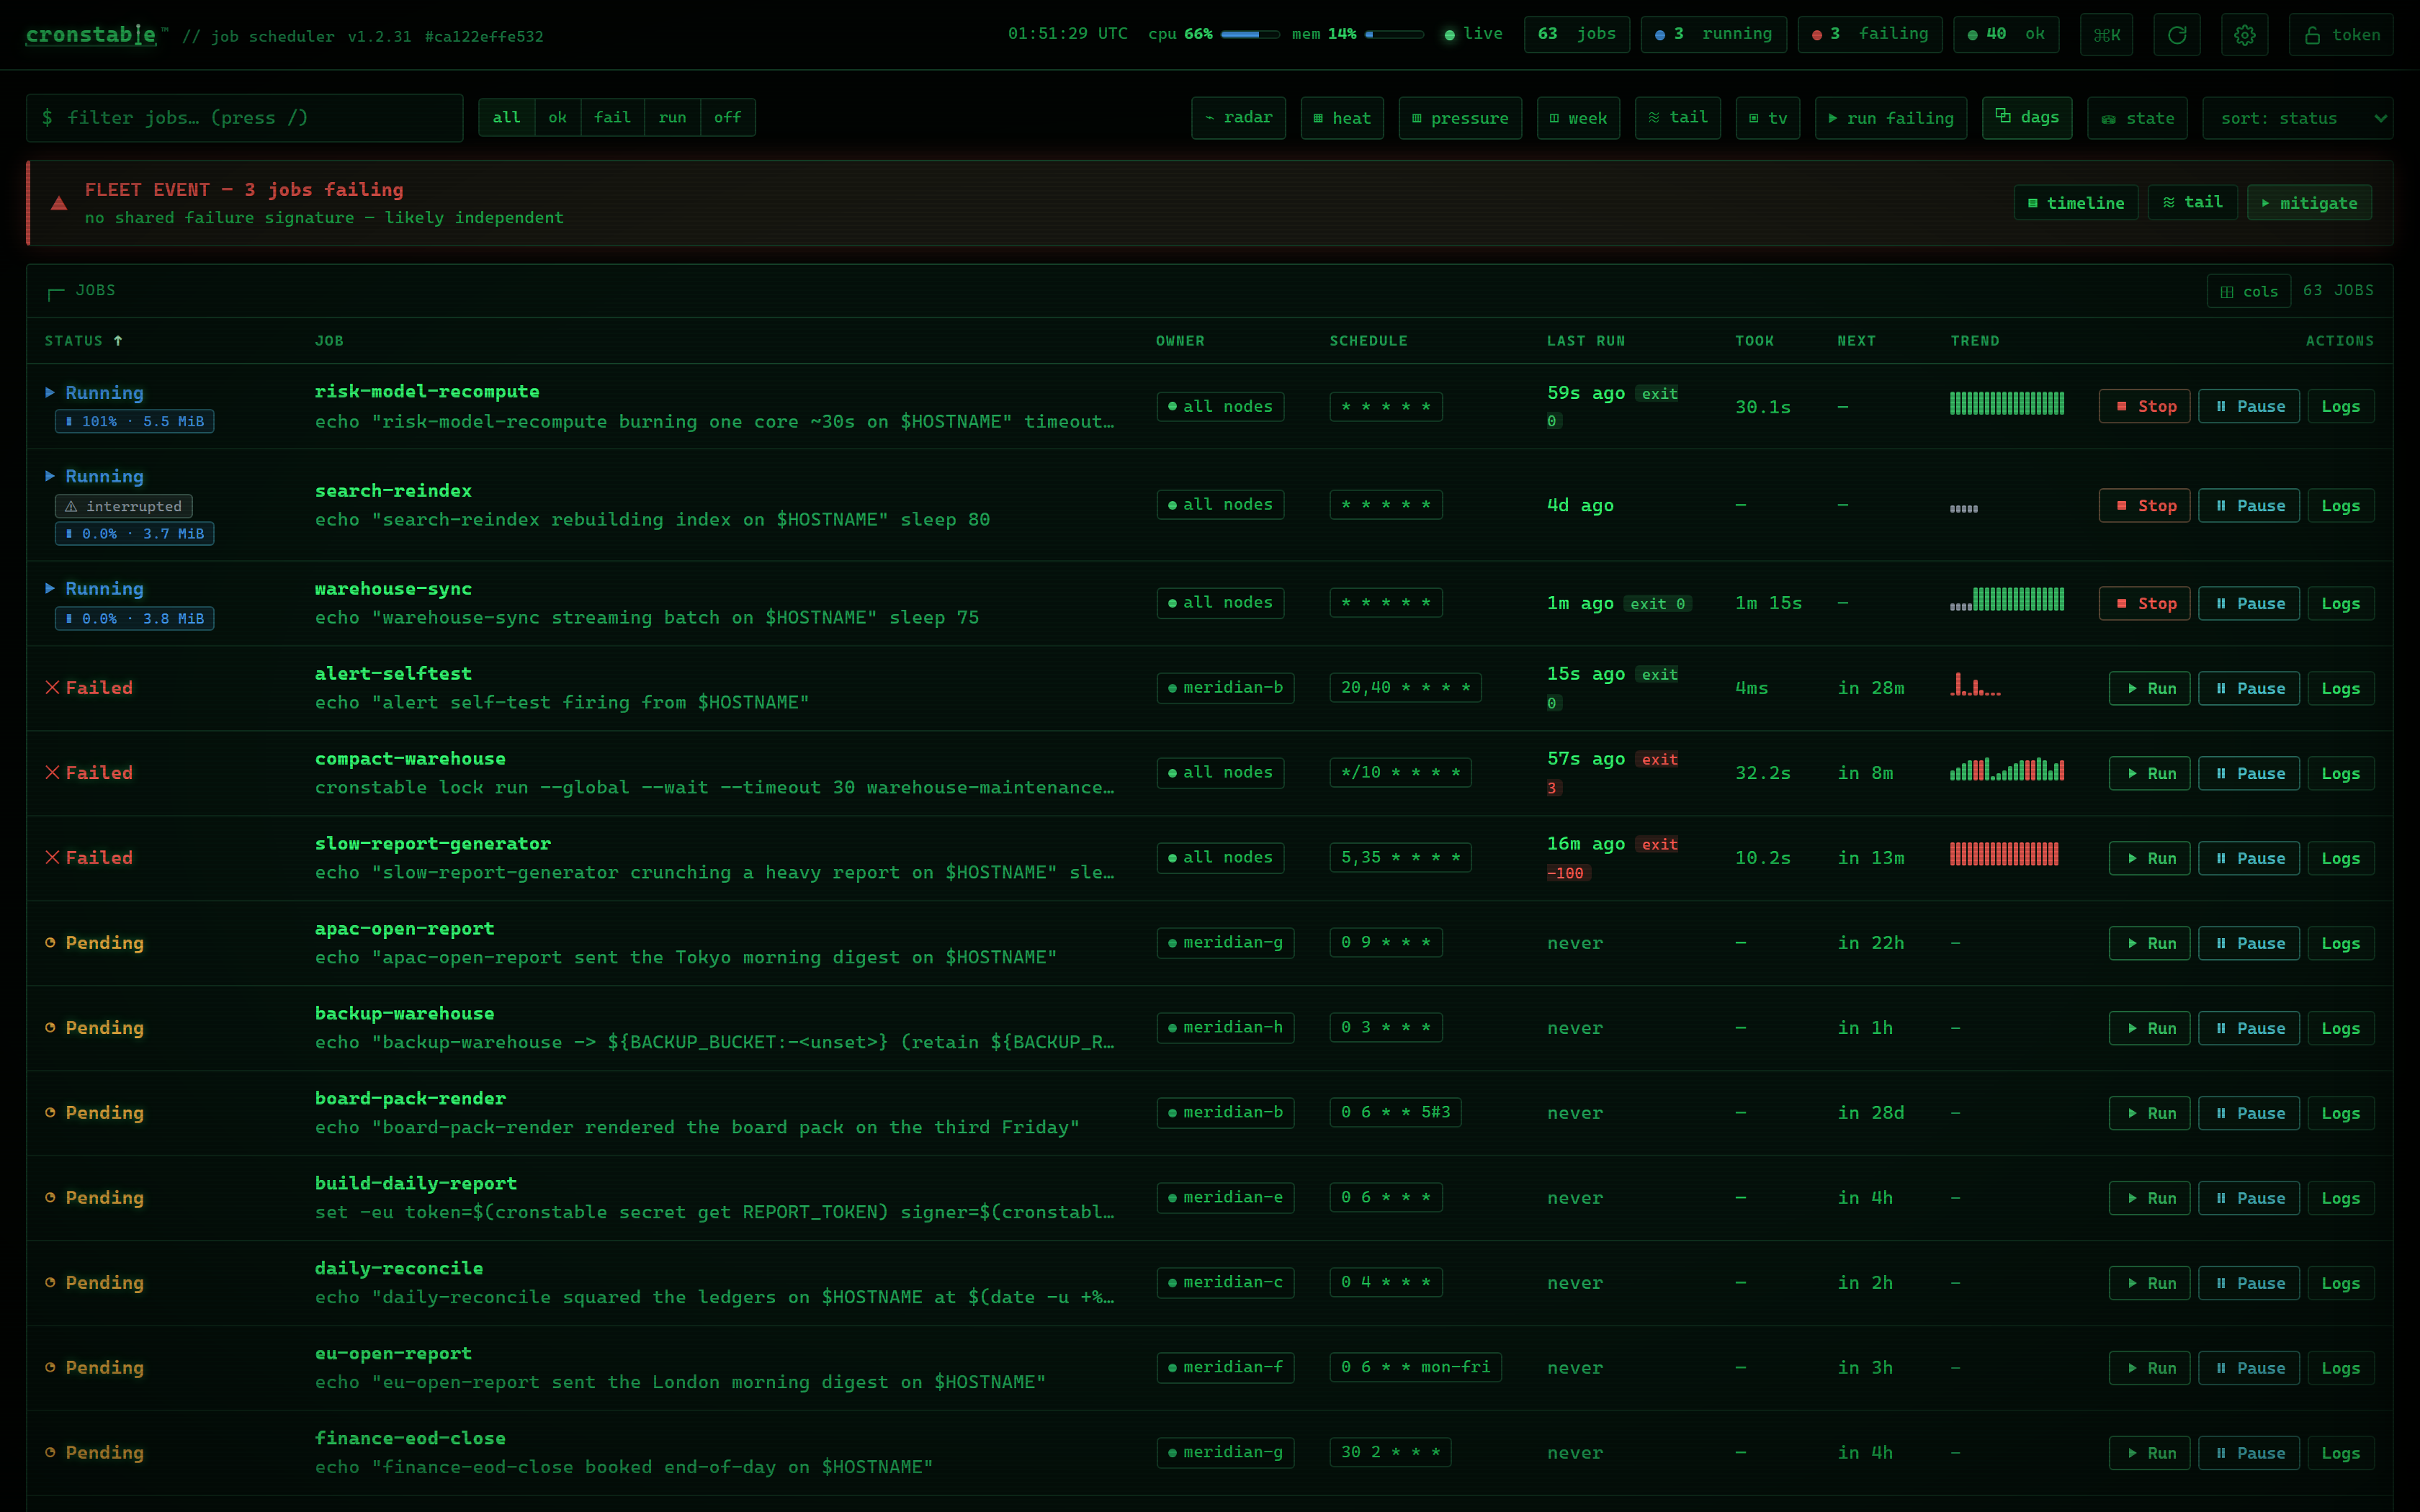
Task: Stop the search-reindex job
Action: point(2145,506)
